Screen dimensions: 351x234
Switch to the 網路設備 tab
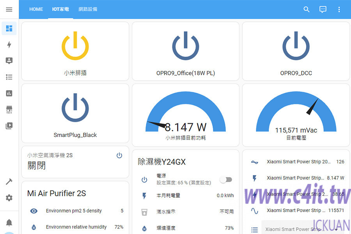tap(88, 9)
